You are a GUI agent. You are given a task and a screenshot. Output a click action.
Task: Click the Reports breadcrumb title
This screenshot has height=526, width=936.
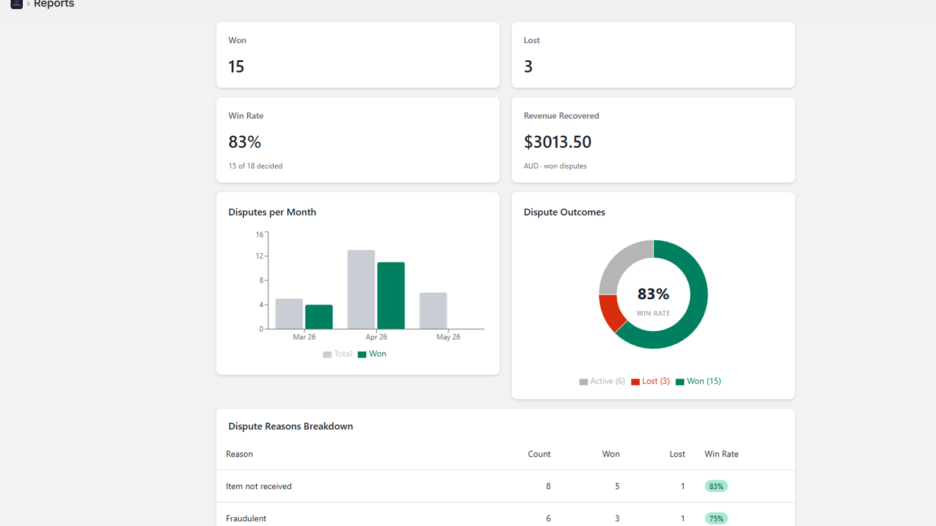click(x=54, y=4)
